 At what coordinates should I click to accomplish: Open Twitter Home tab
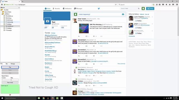pos(48,9)
